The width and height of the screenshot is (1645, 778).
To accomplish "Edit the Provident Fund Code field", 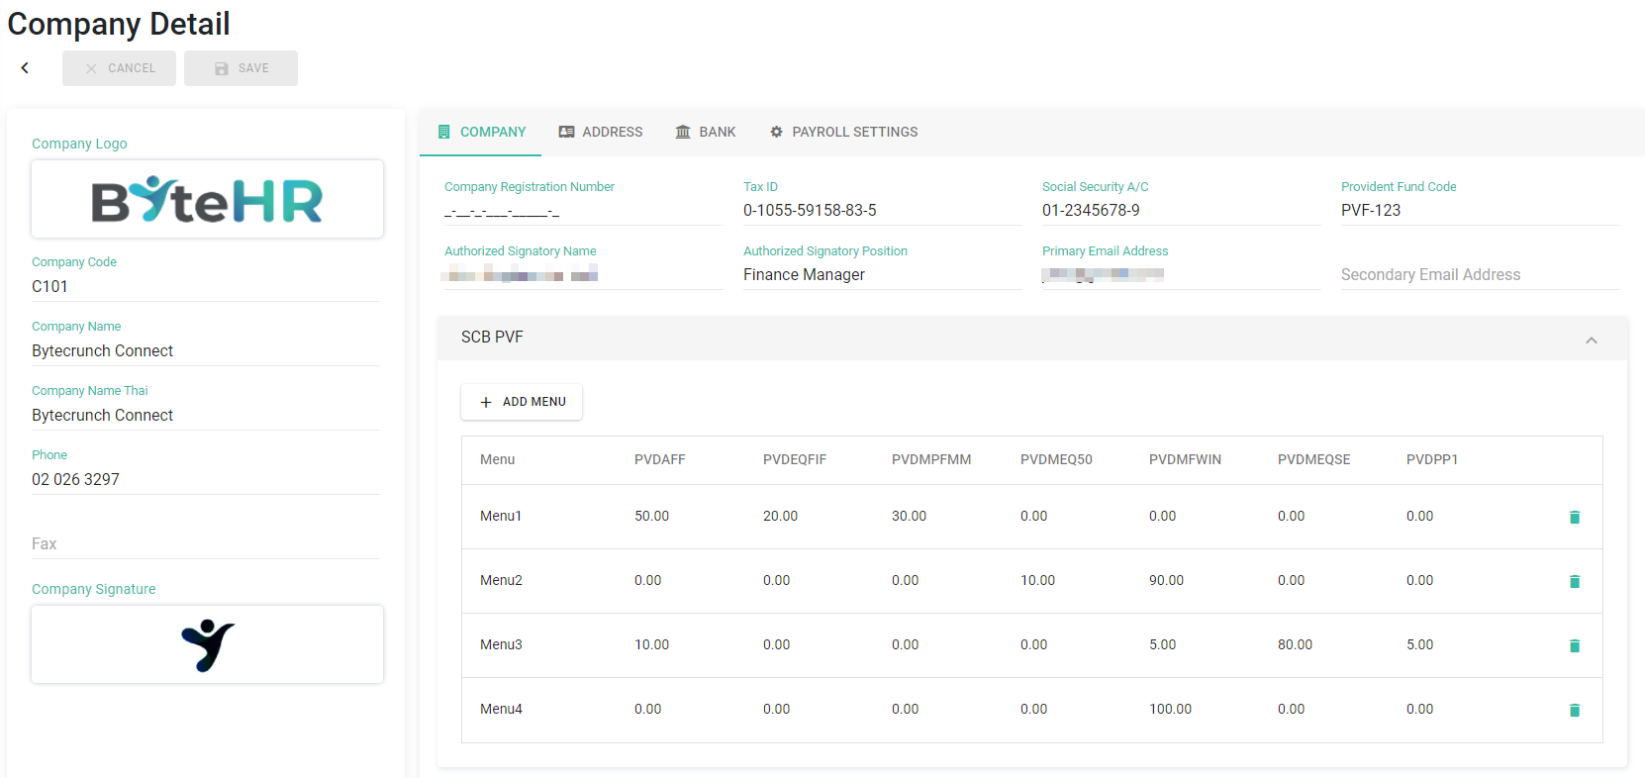I will pyautogui.click(x=1480, y=211).
